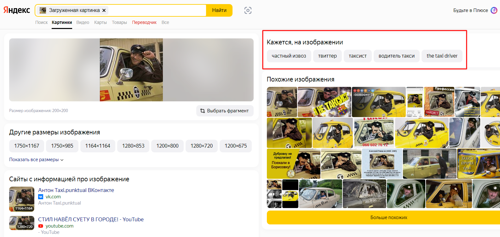500x237 pixels.
Task: Go to the Карты tab
Action: coord(100,22)
